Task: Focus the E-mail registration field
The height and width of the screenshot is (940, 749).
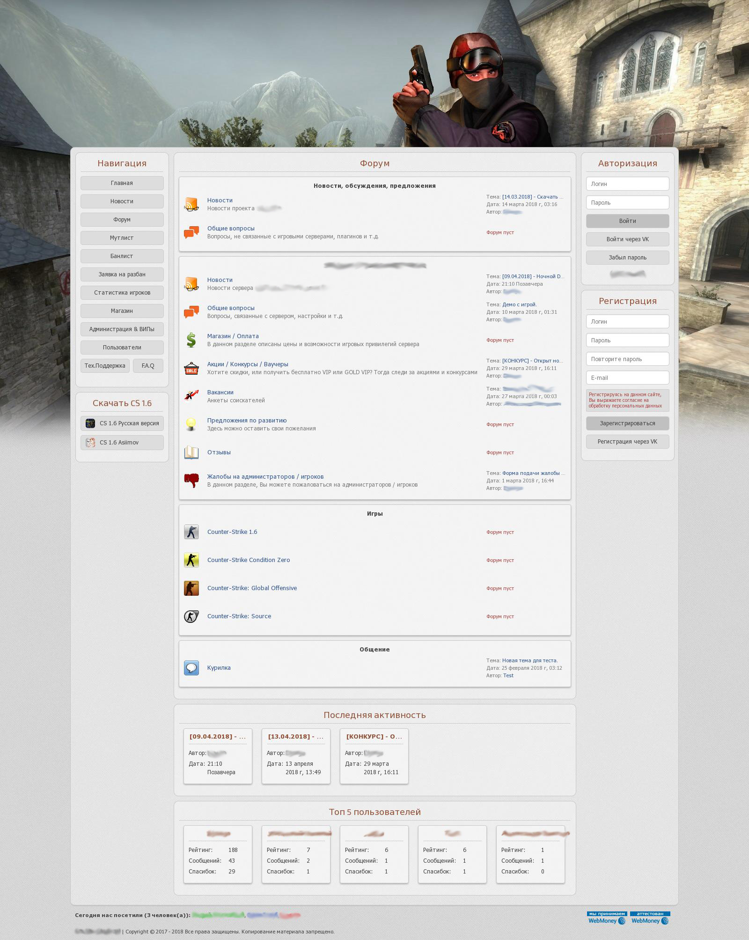Action: point(628,377)
